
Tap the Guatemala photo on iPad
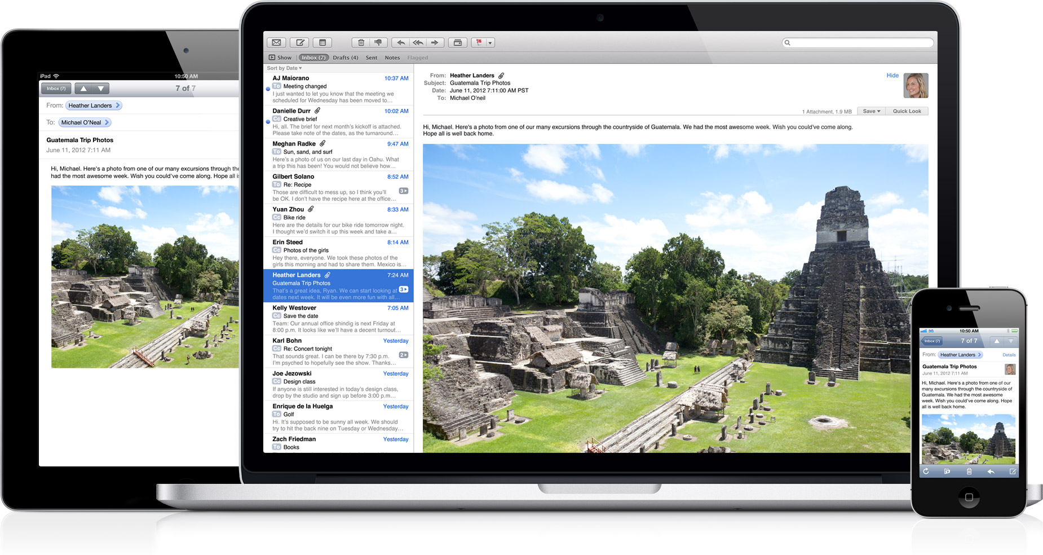[145, 277]
